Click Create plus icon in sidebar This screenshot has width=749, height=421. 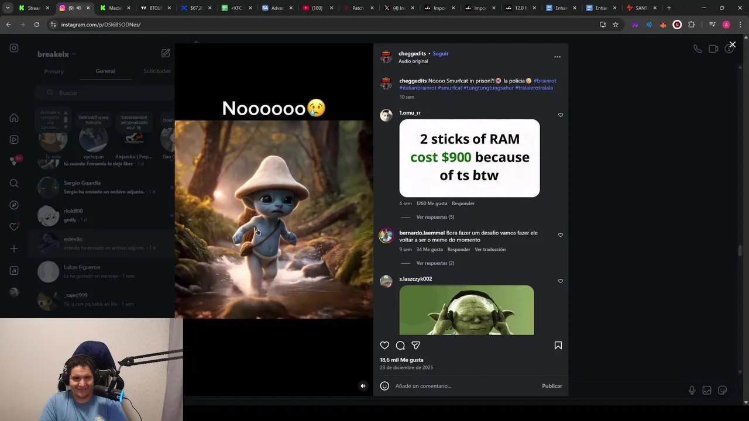[14, 249]
